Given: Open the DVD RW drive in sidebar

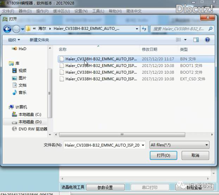Looking at the screenshot, I should click(32, 129).
